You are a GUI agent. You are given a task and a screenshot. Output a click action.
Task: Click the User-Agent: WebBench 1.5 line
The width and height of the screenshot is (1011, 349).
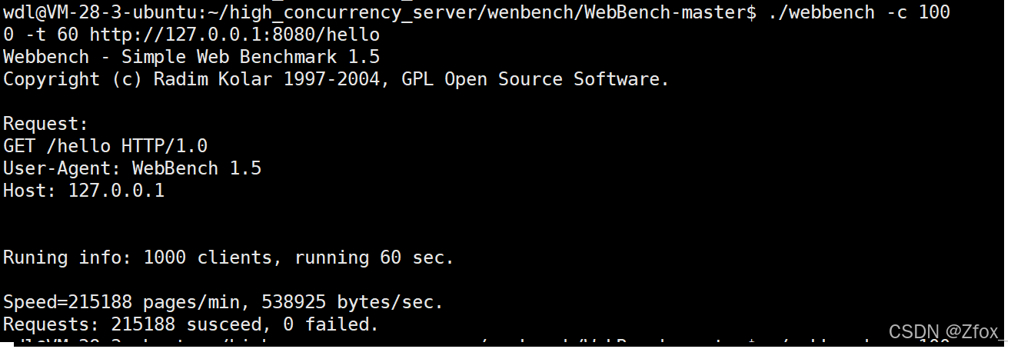132,168
